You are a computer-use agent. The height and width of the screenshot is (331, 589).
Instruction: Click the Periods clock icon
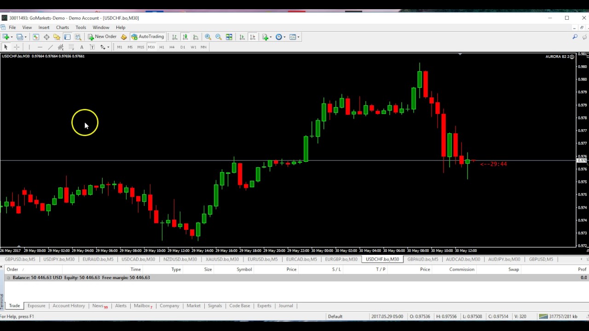278,37
